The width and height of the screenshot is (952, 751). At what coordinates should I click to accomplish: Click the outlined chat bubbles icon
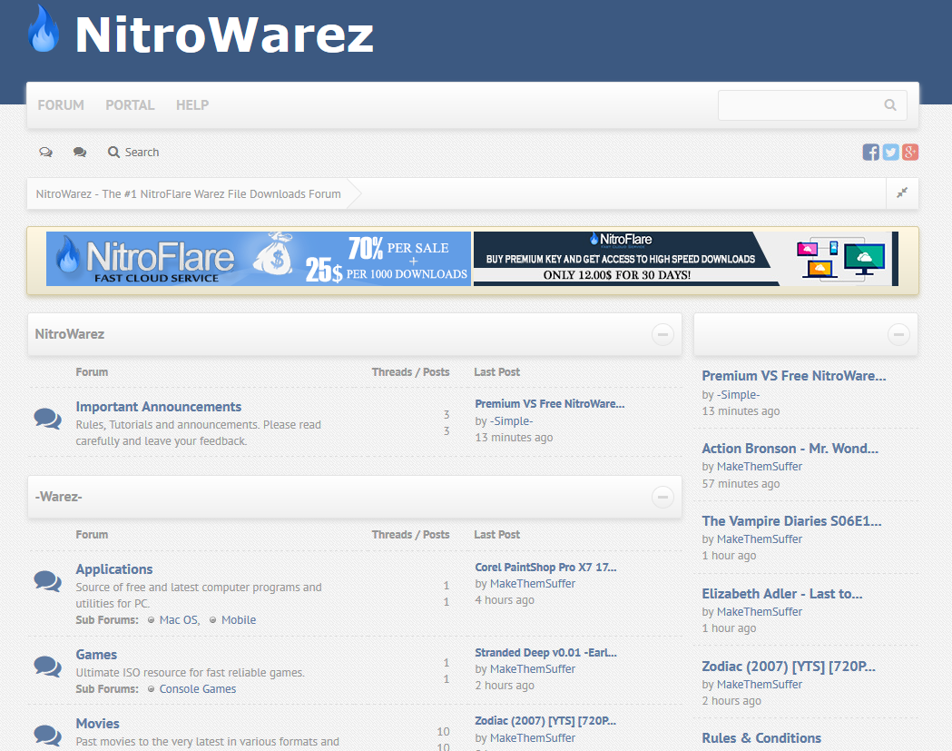tap(45, 153)
